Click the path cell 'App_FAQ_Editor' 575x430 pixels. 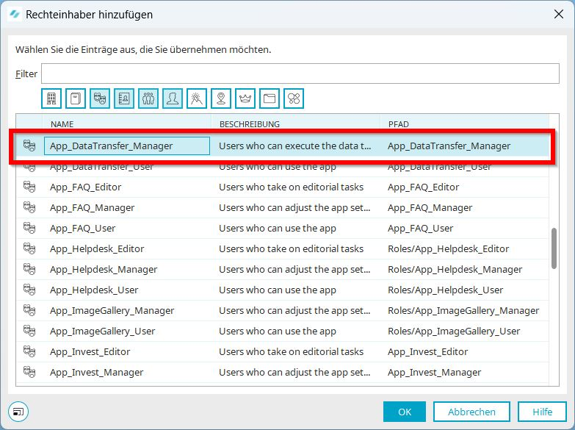(423, 187)
